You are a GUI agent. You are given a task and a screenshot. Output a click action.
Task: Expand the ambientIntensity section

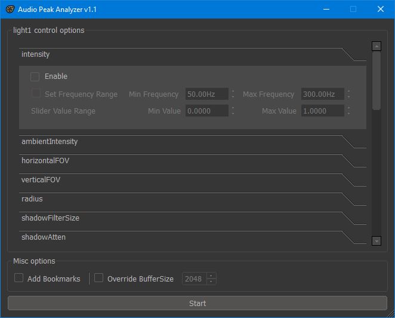click(x=179, y=142)
